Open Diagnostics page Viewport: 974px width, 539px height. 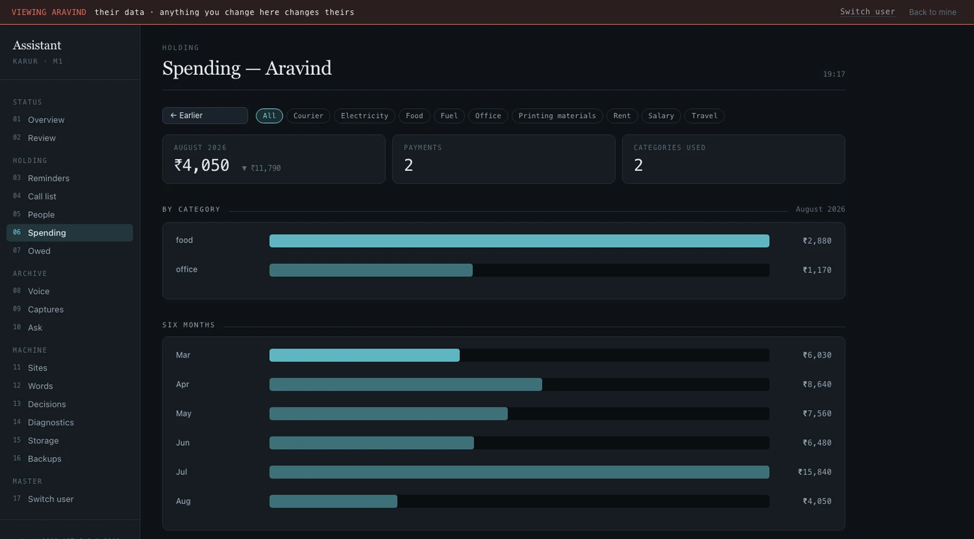click(70, 423)
